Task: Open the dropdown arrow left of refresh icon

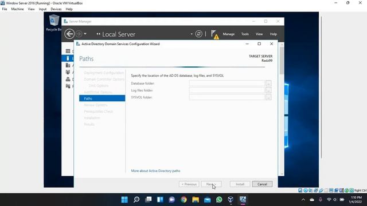Action: click(192, 34)
